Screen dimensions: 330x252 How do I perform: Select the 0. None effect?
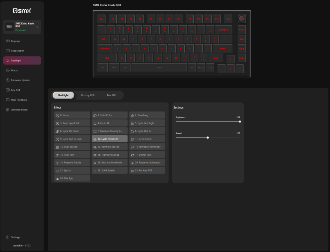pyautogui.click(x=72, y=115)
